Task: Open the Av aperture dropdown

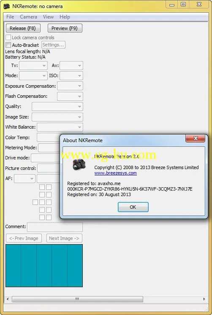Action: tap(71, 65)
